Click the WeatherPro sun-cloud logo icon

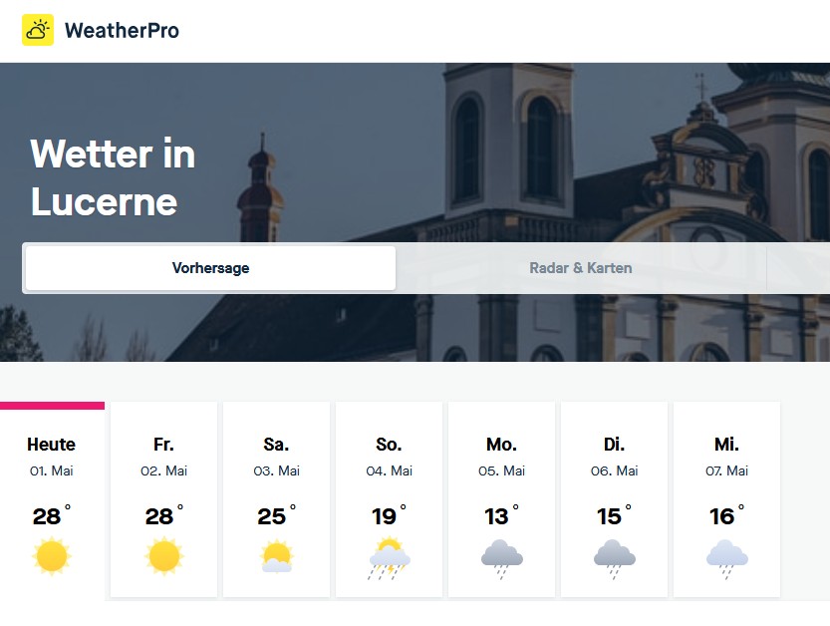click(x=38, y=30)
